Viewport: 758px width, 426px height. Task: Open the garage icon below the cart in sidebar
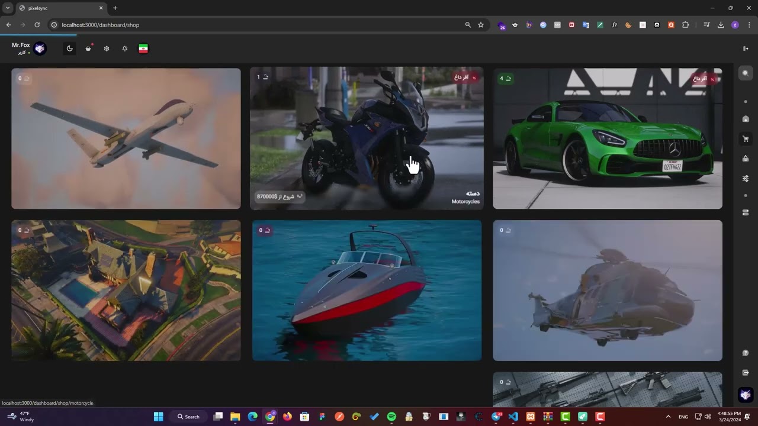click(x=746, y=159)
